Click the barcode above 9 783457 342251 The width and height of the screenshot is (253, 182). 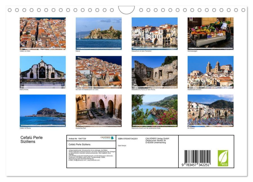coord(197,156)
